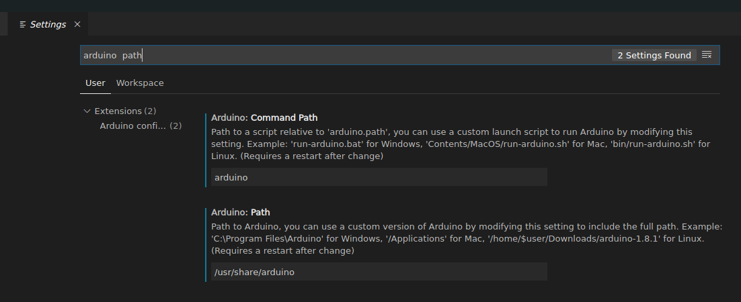Select the Settings editor tab

click(x=48, y=24)
